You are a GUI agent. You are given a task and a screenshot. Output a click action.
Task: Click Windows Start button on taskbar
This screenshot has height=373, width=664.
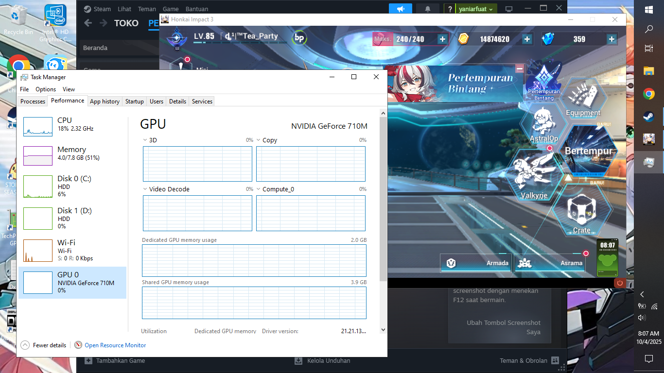pos(648,9)
